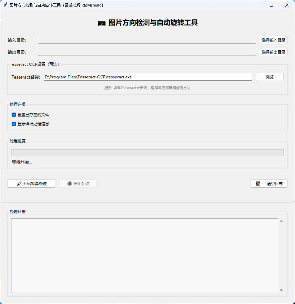Click the 选择输入目录 button

[273, 40]
